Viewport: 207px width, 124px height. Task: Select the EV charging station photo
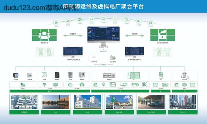151,102
